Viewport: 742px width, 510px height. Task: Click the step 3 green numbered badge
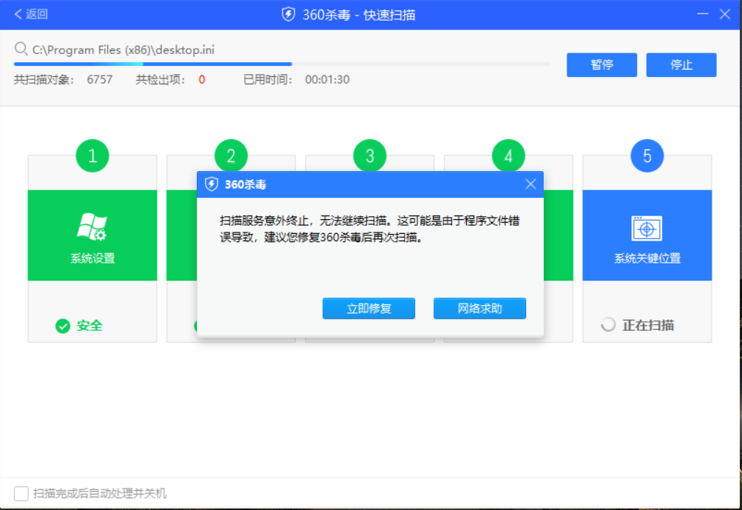coord(369,155)
